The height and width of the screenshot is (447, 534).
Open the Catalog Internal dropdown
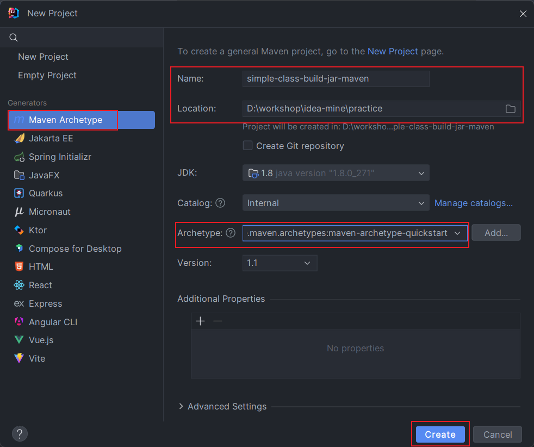(x=336, y=203)
